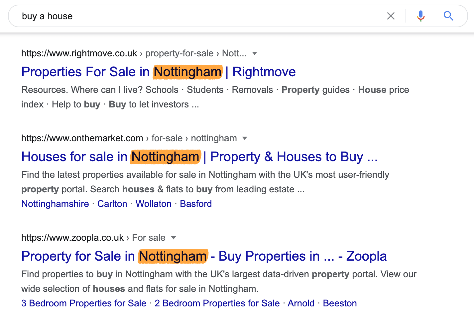
Task: Expand the rightmove.co.uk result options arrow
Action: coord(255,53)
